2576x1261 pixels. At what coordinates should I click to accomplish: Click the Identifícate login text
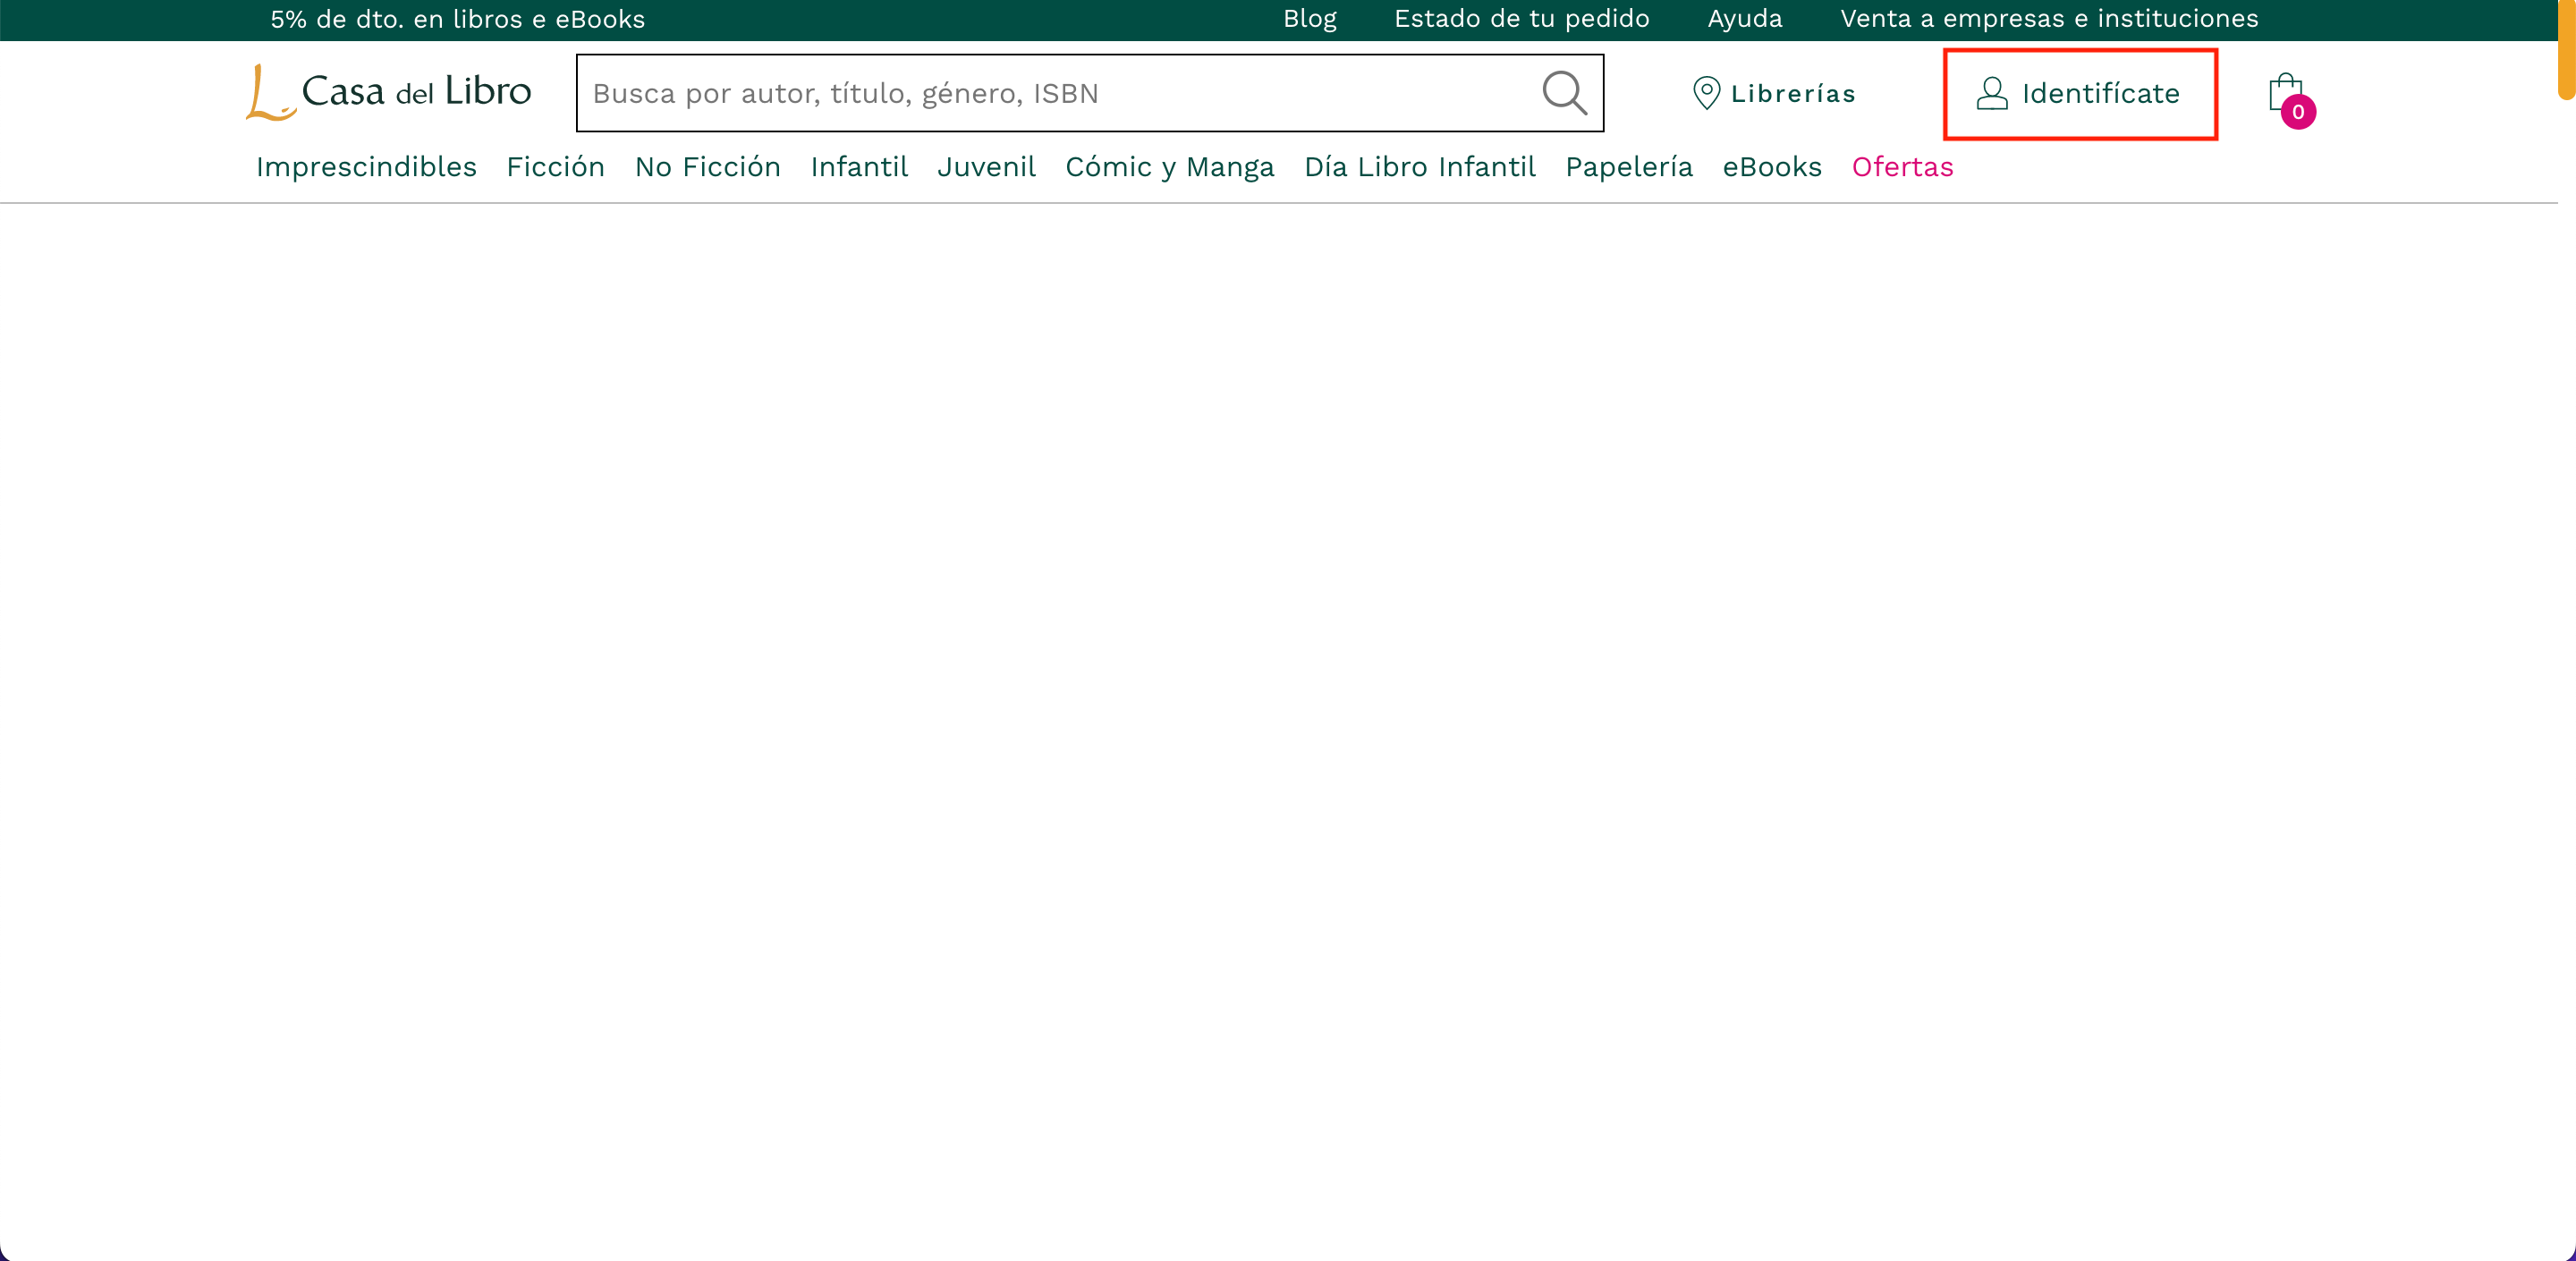2101,94
